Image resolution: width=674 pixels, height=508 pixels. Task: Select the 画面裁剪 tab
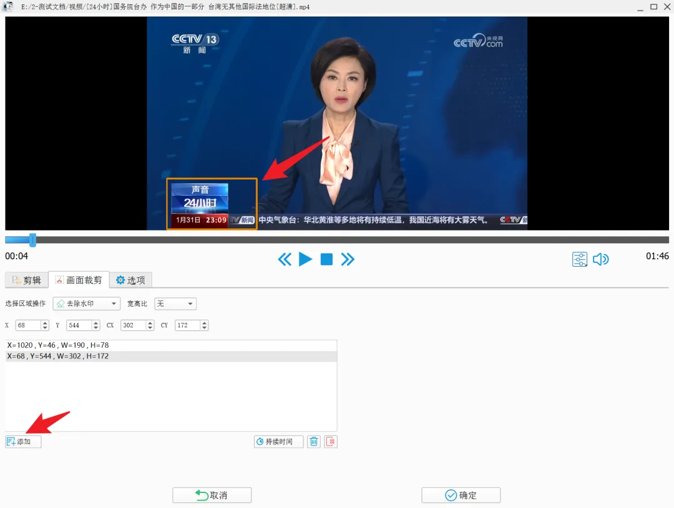click(x=79, y=280)
